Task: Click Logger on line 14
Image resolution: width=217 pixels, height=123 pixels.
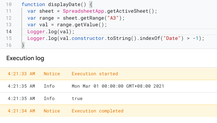Action: click(36, 32)
